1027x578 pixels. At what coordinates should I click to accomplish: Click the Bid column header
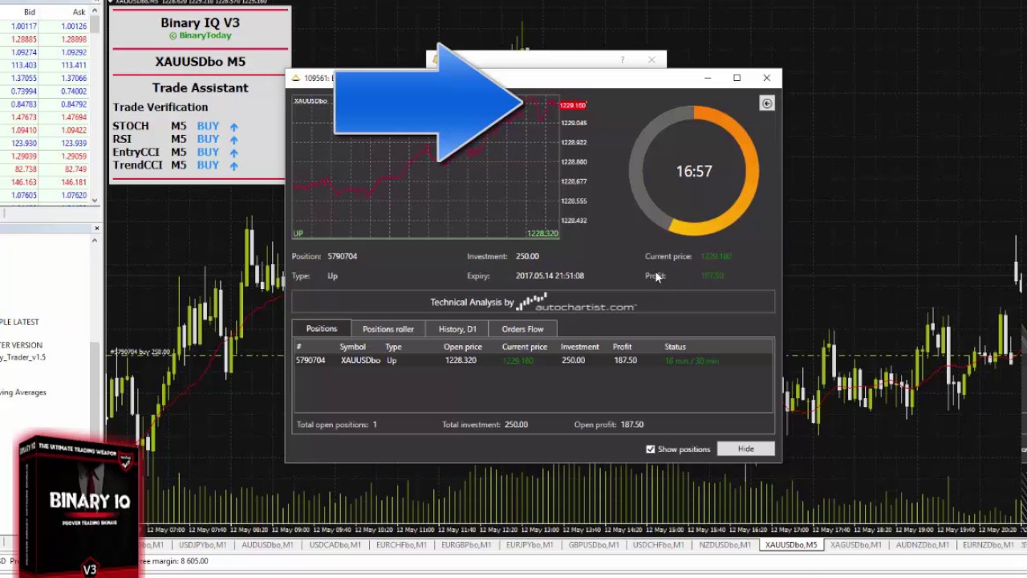[x=30, y=12]
